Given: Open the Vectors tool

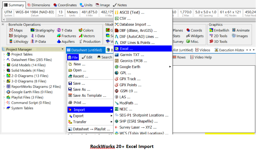Looking at the screenshot, I should [x=87, y=36].
